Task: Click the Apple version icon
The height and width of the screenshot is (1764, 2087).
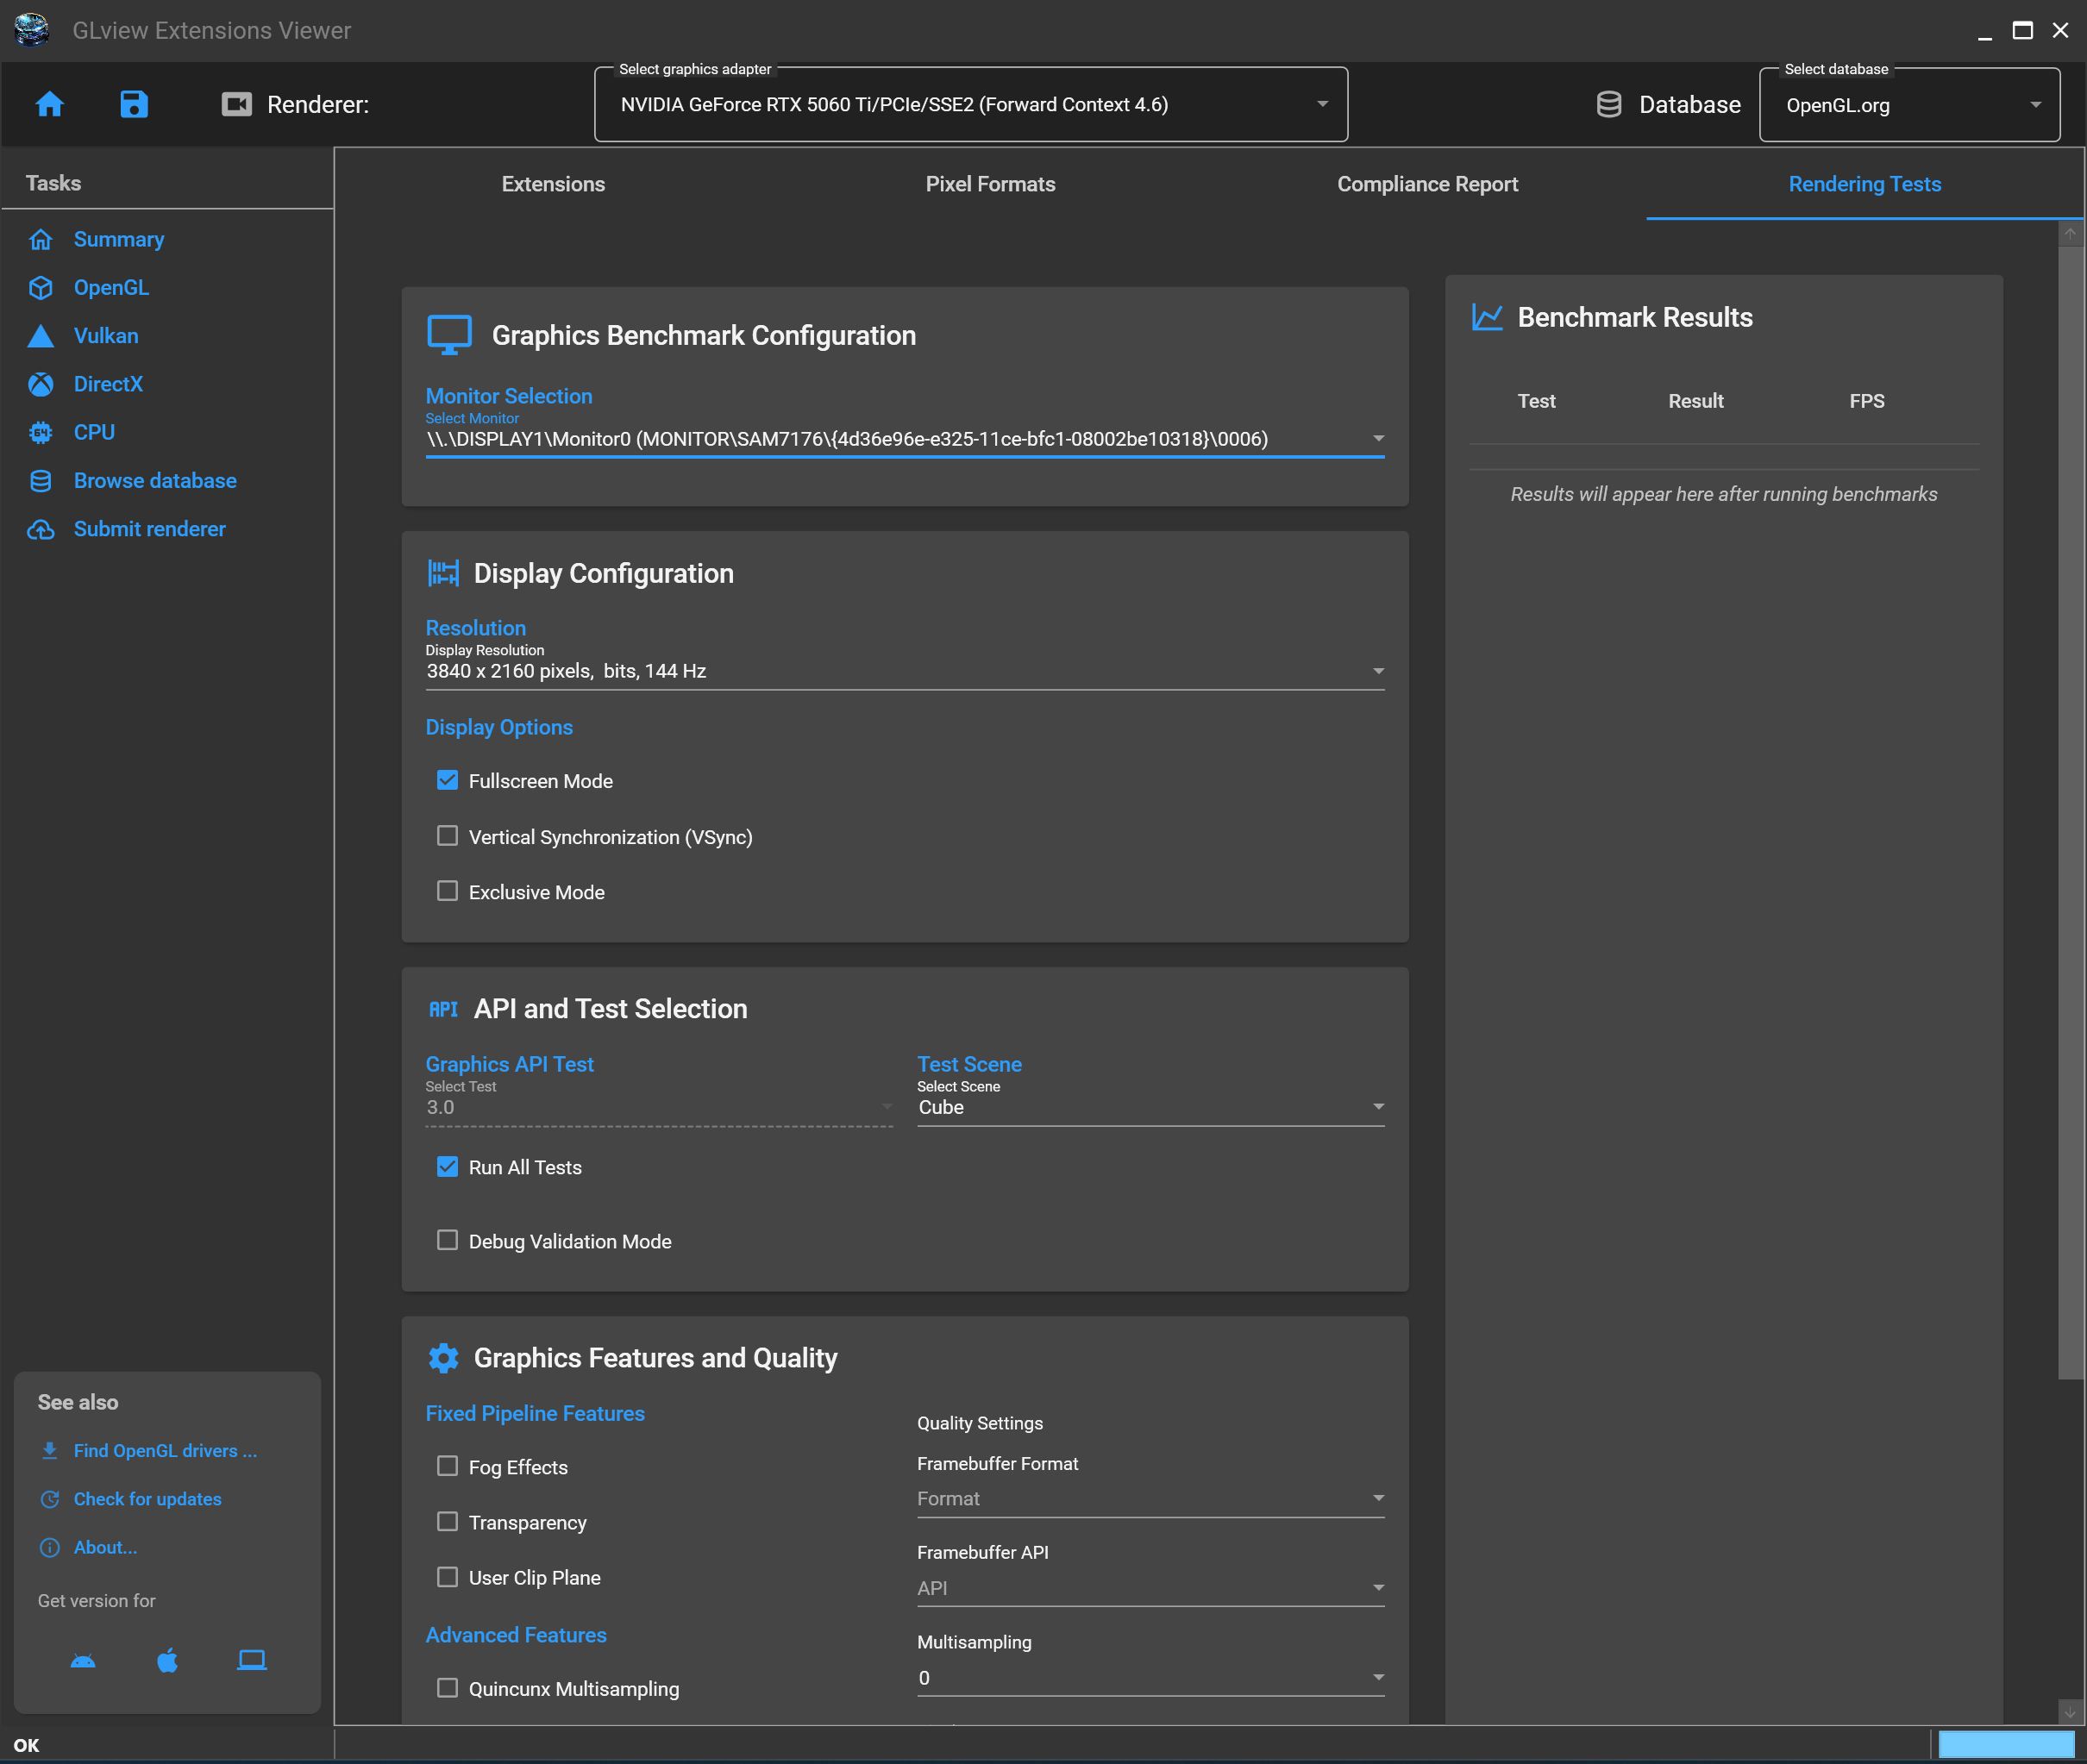Action: 167,1661
